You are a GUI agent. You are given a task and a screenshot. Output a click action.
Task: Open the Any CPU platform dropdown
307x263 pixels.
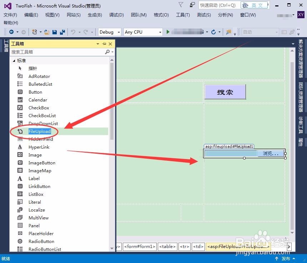tap(143, 32)
